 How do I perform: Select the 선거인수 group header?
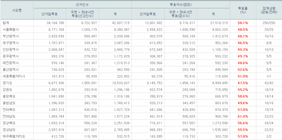pos(82,4)
